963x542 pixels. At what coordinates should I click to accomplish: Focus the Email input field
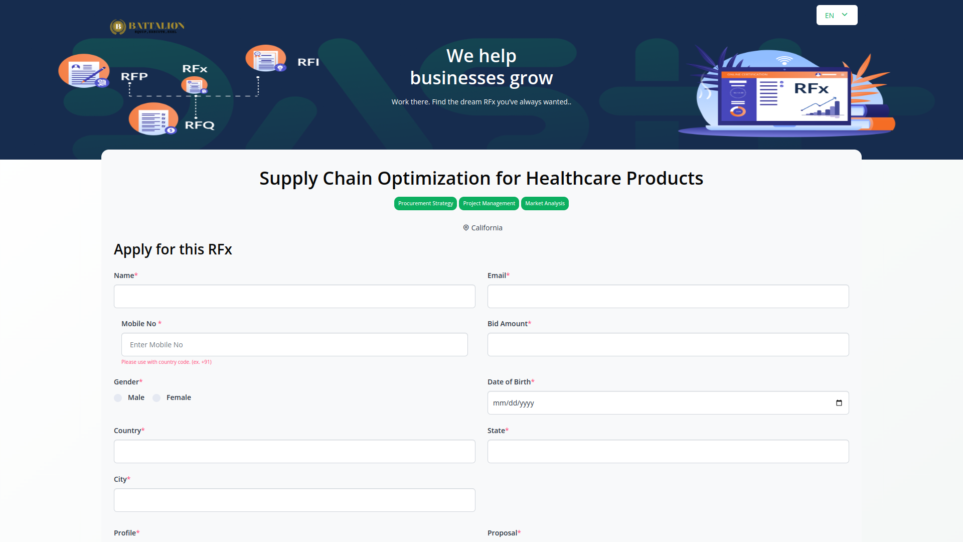668,296
